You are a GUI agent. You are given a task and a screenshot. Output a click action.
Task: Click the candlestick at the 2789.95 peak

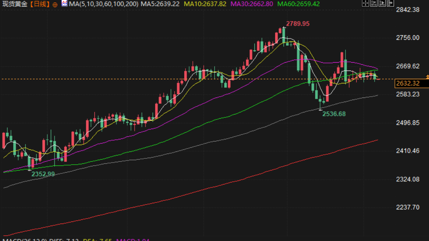284,36
